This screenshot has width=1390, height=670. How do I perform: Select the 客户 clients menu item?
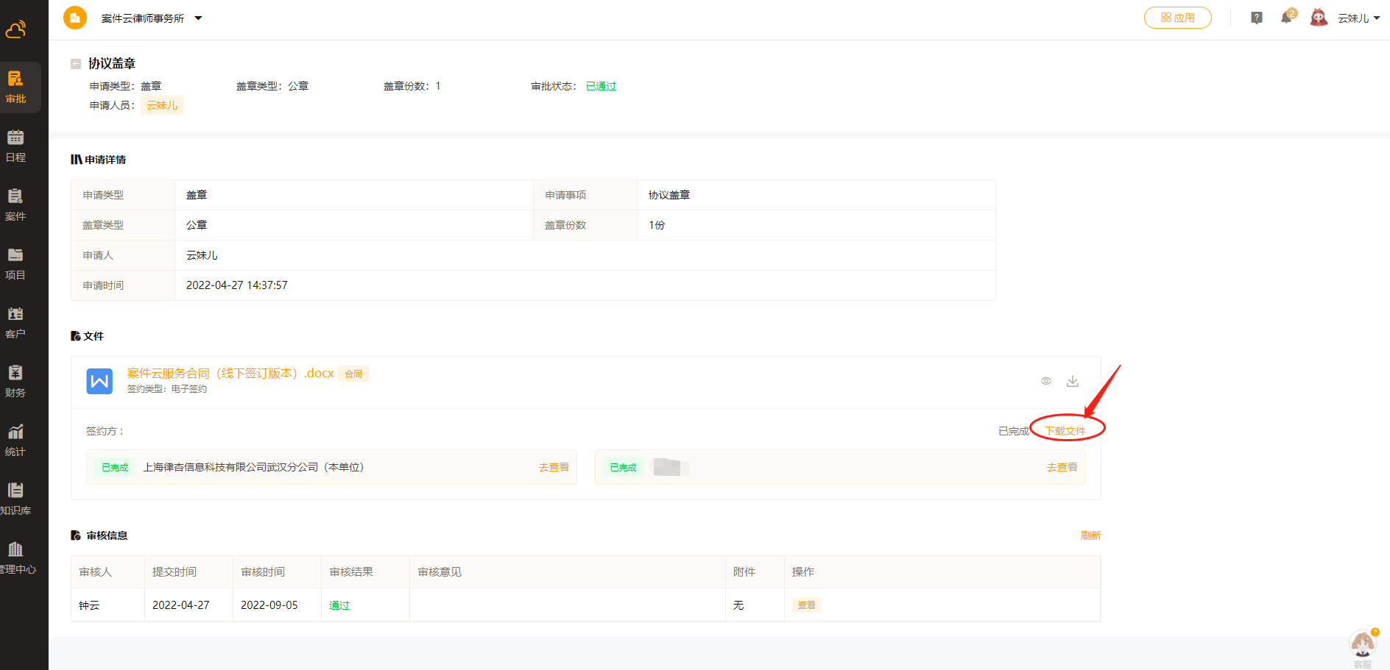[x=15, y=322]
